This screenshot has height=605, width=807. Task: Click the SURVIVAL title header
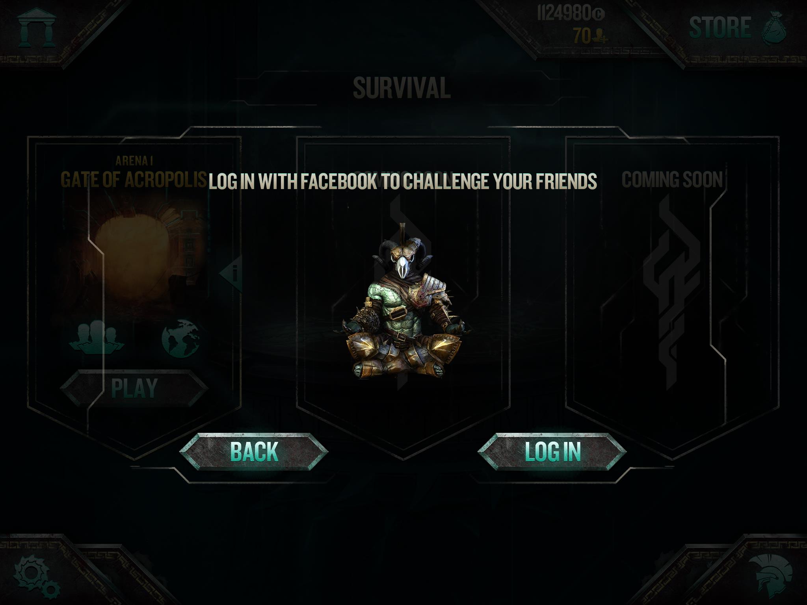(x=402, y=88)
